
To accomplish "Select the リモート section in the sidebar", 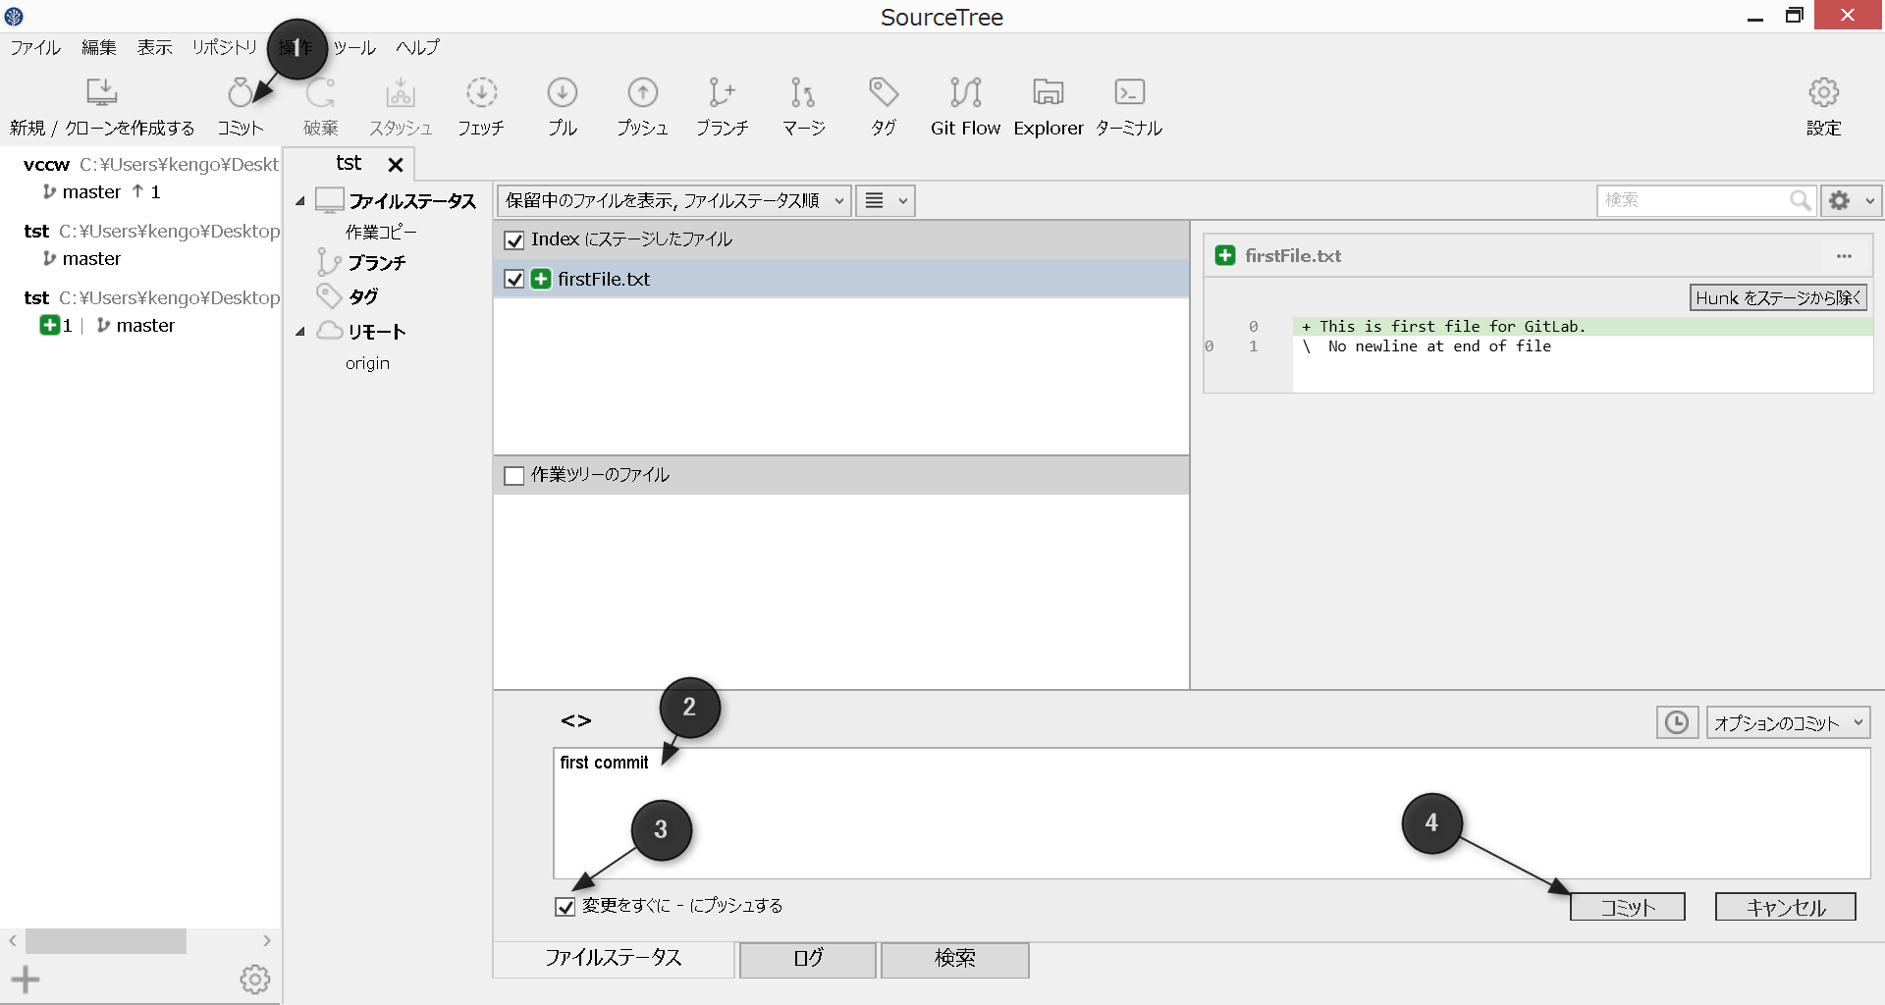I will coord(376,332).
